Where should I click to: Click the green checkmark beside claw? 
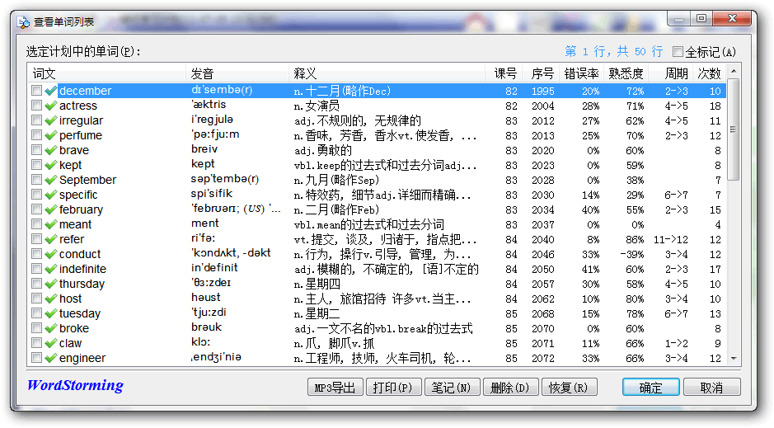(51, 343)
